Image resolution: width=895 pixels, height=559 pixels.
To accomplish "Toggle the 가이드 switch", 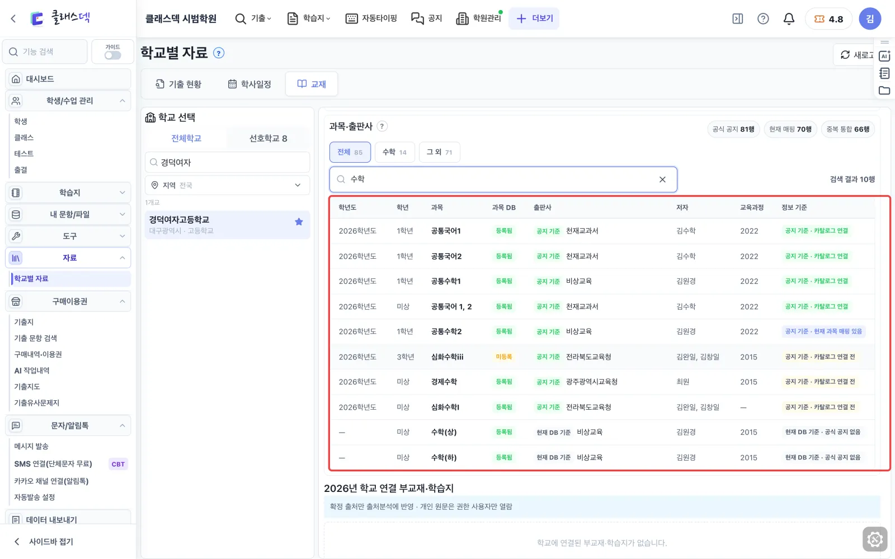I will 112,55.
